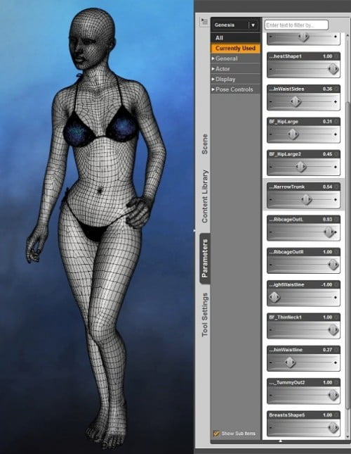Open settings gear for TummyOut2 parameter
351x454 pixels.
pos(336,382)
